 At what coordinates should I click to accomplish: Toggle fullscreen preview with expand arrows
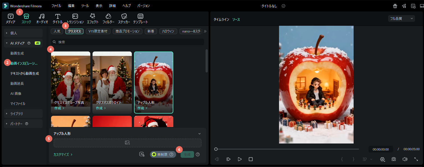tap(416, 159)
